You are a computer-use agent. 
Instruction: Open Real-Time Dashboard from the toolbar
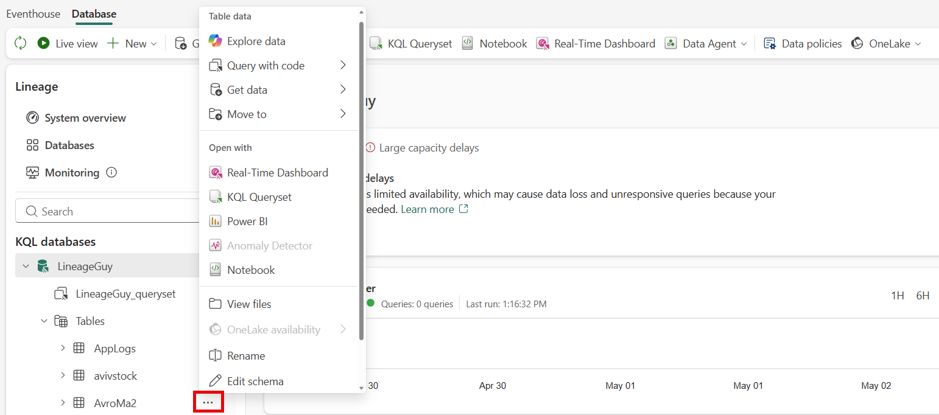click(596, 43)
